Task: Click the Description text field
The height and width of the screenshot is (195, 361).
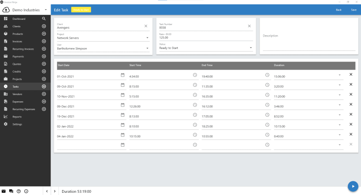Action: (309, 36)
